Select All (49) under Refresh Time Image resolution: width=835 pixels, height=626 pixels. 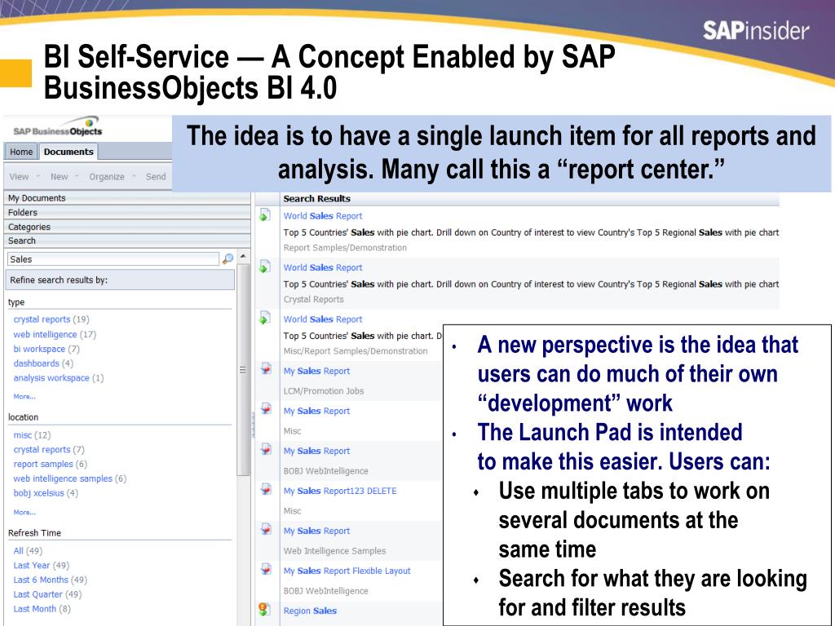click(x=28, y=550)
